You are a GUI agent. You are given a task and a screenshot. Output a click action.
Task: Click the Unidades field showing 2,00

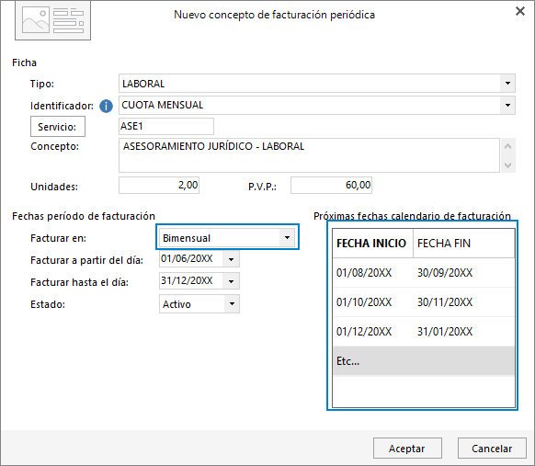pos(159,186)
